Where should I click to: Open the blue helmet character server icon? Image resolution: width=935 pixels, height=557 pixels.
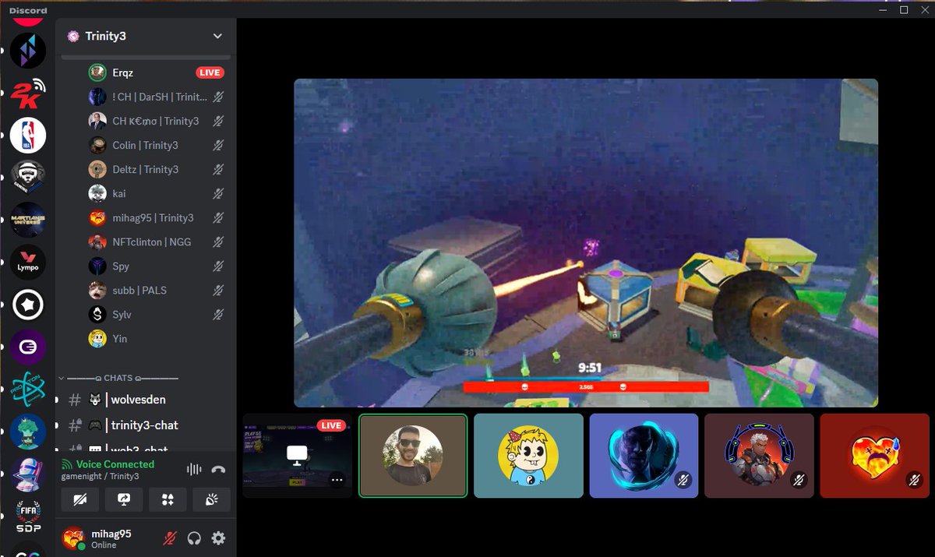pyautogui.click(x=28, y=474)
